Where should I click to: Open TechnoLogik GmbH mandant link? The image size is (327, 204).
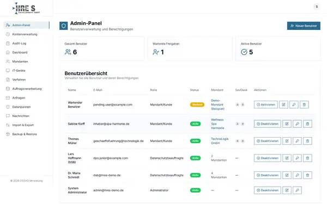pyautogui.click(x=220, y=141)
